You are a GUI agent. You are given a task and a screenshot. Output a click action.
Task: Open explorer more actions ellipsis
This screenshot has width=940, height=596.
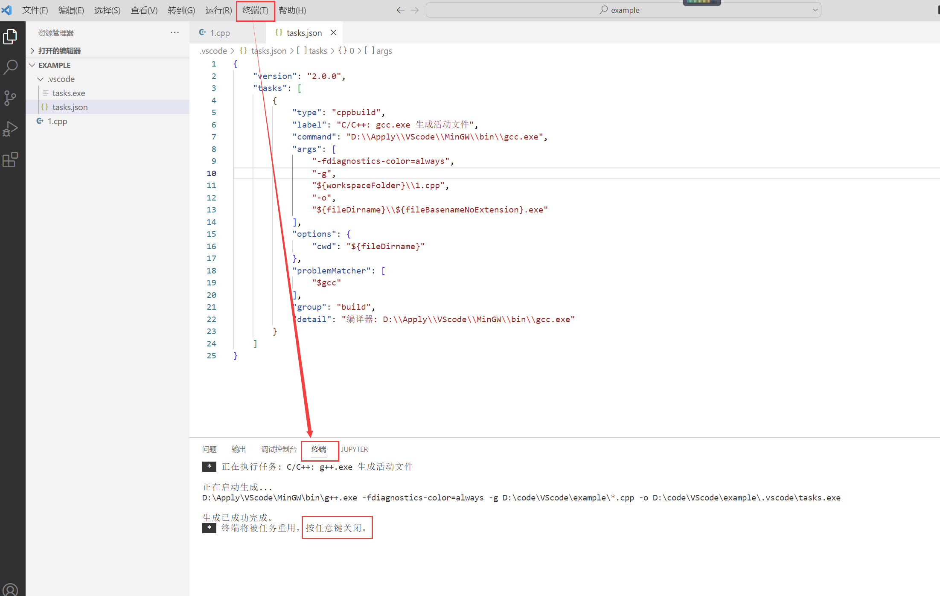pyautogui.click(x=175, y=32)
